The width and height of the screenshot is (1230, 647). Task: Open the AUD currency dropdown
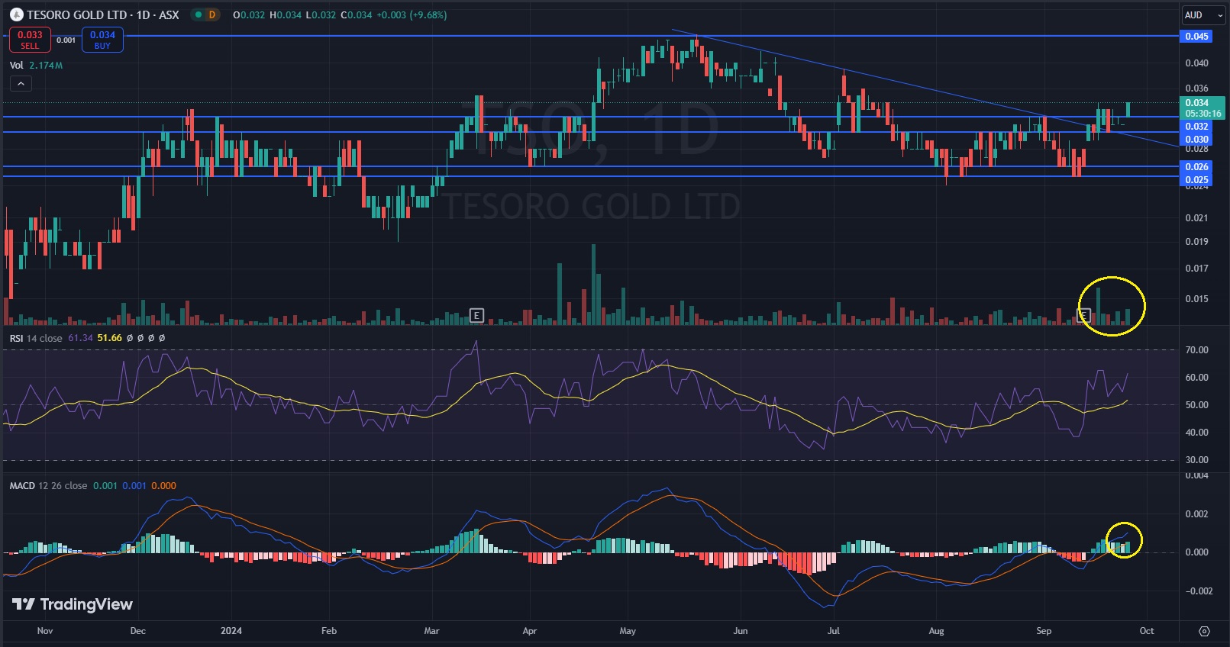pyautogui.click(x=1203, y=15)
